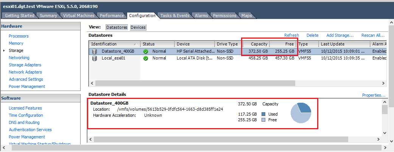Click the datastore usage pie chart
This screenshot has height=152, width=394.
click(x=301, y=113)
